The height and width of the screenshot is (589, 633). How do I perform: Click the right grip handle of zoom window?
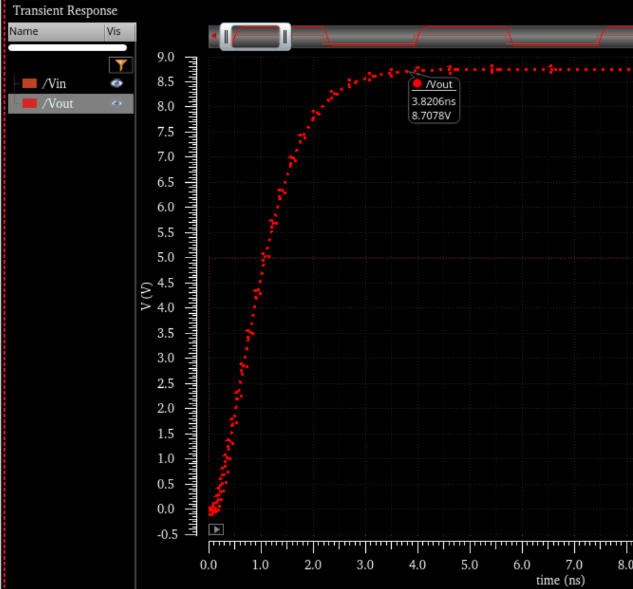[x=285, y=37]
